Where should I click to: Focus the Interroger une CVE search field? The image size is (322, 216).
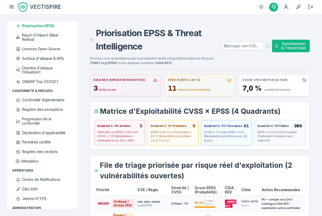[x=242, y=46]
